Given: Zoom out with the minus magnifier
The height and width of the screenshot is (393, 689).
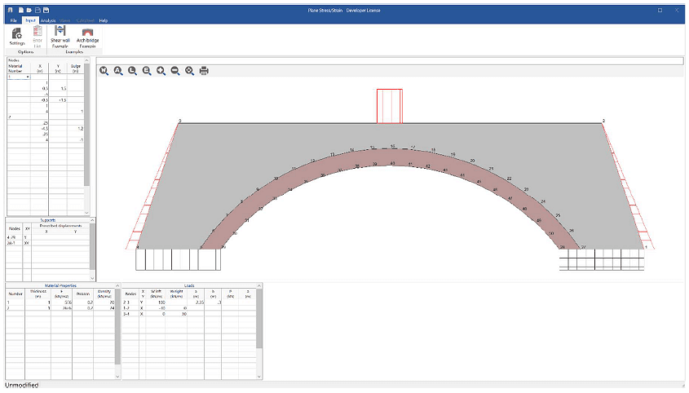Looking at the screenshot, I should click(x=175, y=71).
